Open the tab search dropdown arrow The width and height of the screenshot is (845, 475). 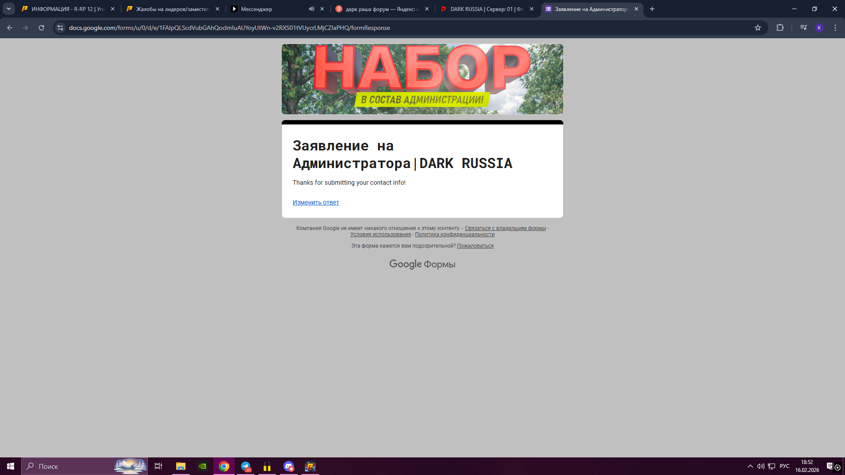tap(8, 9)
